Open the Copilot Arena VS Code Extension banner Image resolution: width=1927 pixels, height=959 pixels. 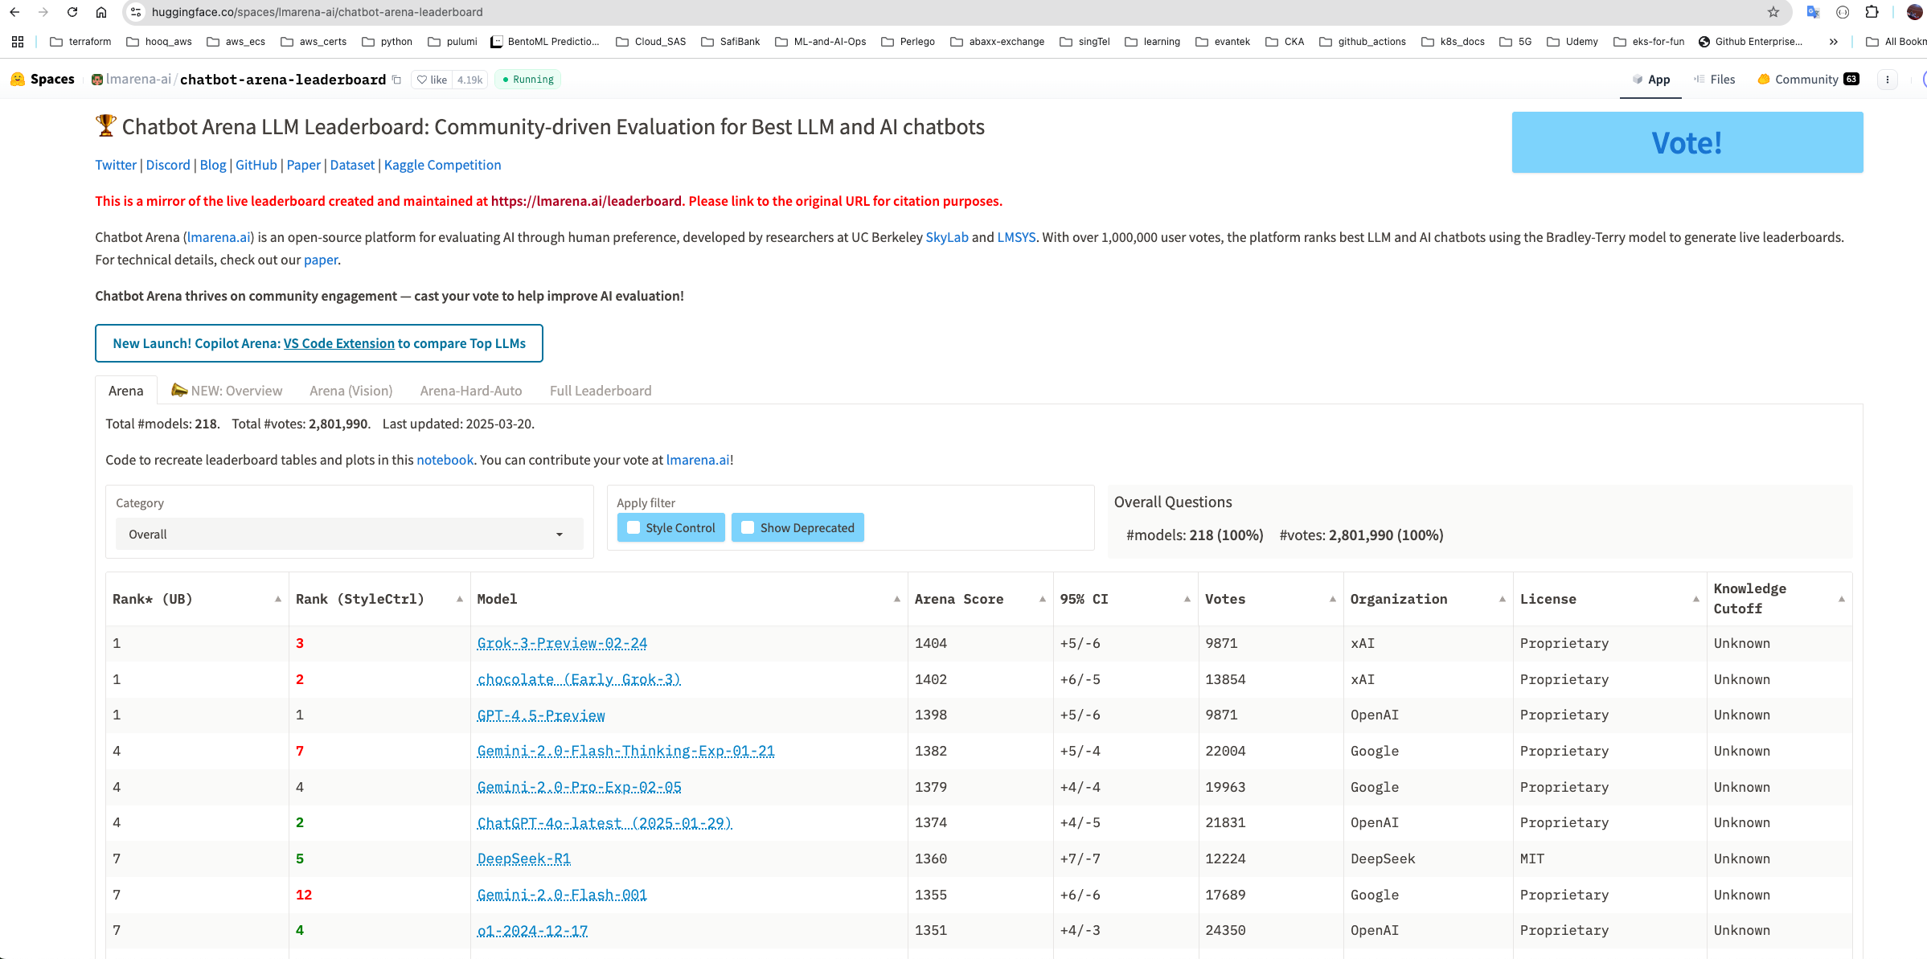click(319, 343)
